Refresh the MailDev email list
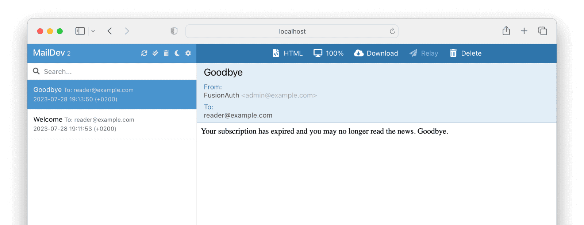The height and width of the screenshot is (225, 584). (144, 53)
